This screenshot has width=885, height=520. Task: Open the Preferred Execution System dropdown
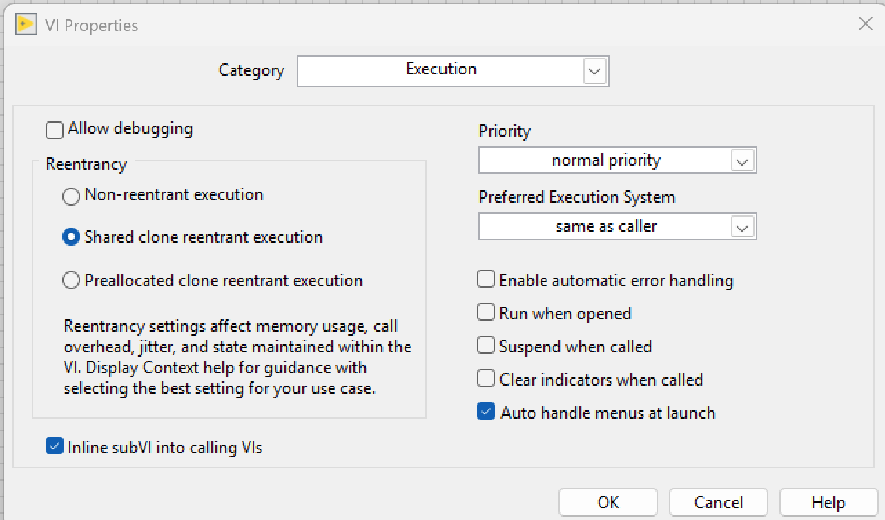click(616, 226)
